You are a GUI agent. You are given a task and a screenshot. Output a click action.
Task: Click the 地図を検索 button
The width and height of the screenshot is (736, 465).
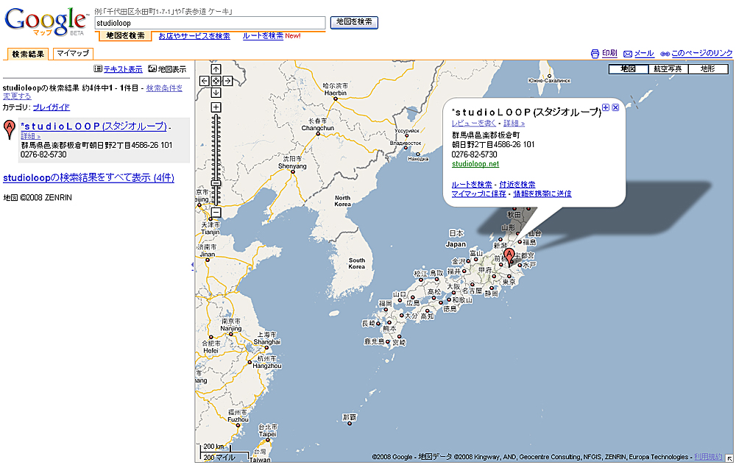click(x=354, y=22)
